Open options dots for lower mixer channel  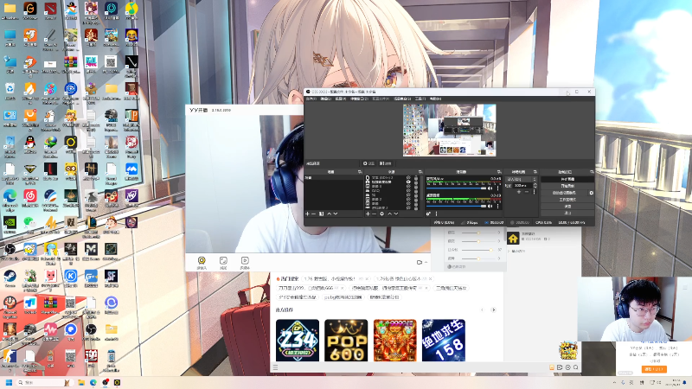[498, 206]
